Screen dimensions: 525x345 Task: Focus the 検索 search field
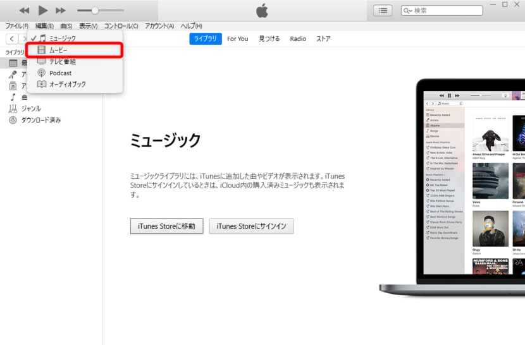tap(442, 11)
